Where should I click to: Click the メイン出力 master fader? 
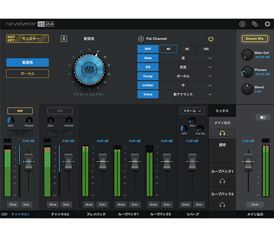point(248,161)
